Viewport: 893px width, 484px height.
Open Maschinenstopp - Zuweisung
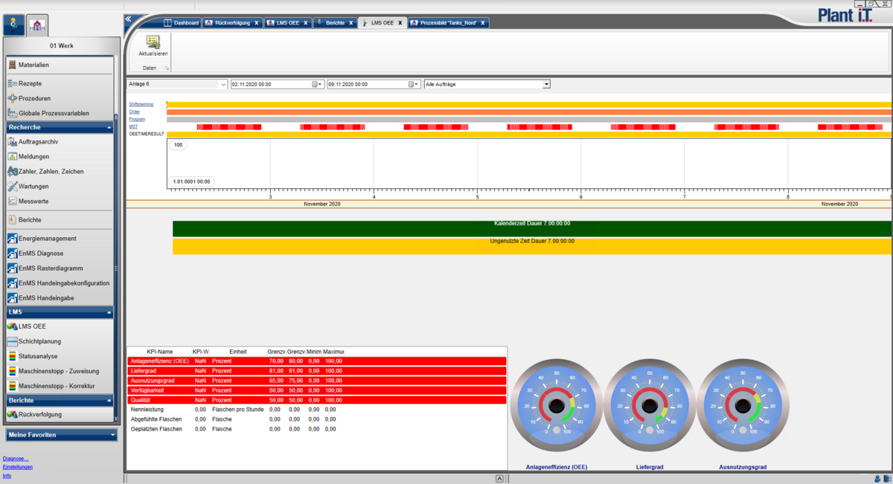click(60, 371)
